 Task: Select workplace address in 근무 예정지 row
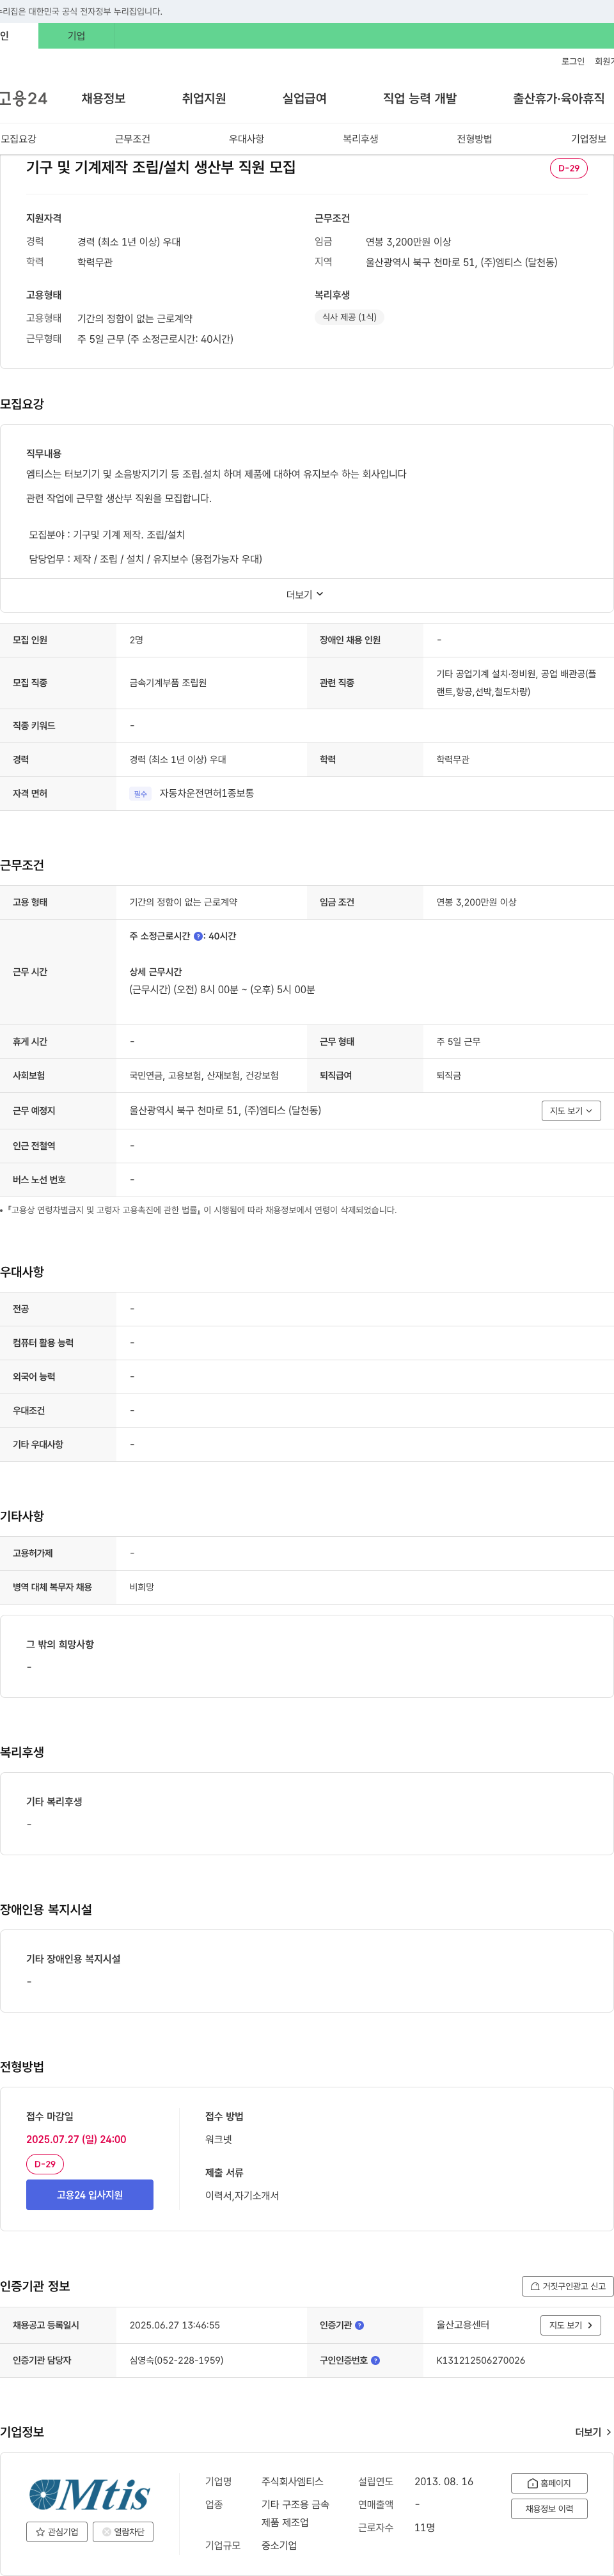click(x=225, y=1111)
